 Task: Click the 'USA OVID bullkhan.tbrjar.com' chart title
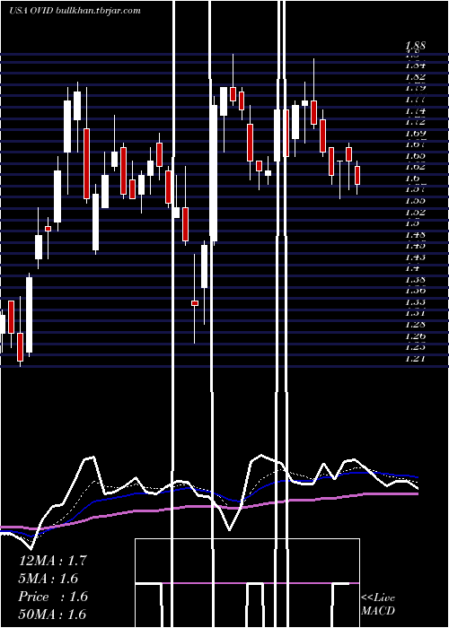tap(75, 11)
